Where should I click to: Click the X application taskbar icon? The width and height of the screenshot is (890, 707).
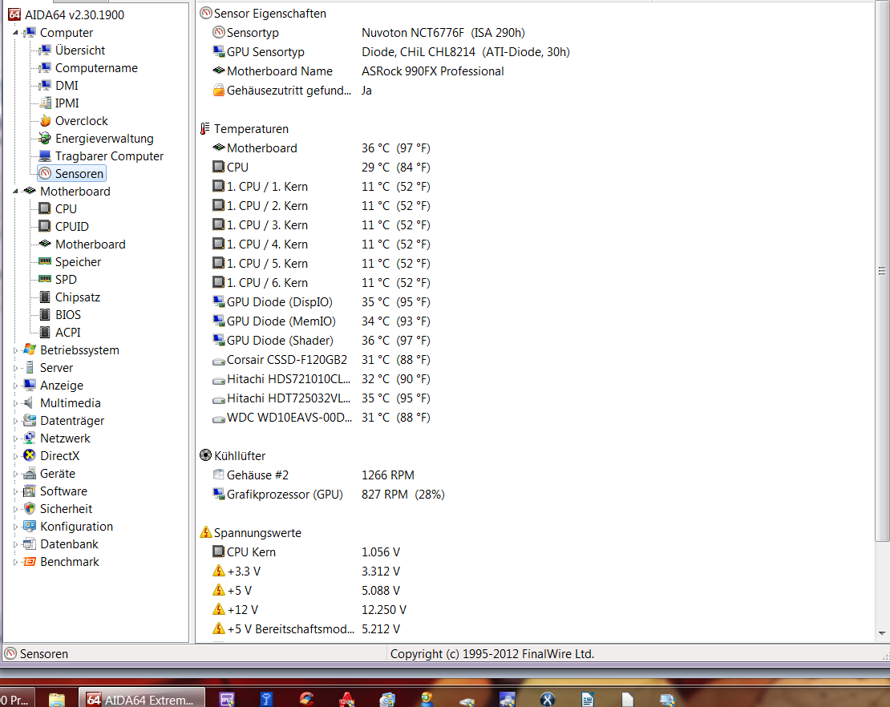click(547, 699)
